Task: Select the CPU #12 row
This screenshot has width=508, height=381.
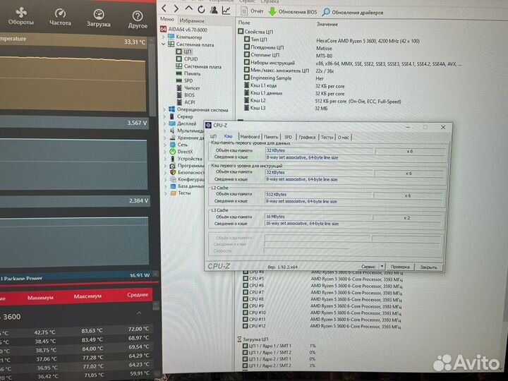Action: pyautogui.click(x=322, y=326)
